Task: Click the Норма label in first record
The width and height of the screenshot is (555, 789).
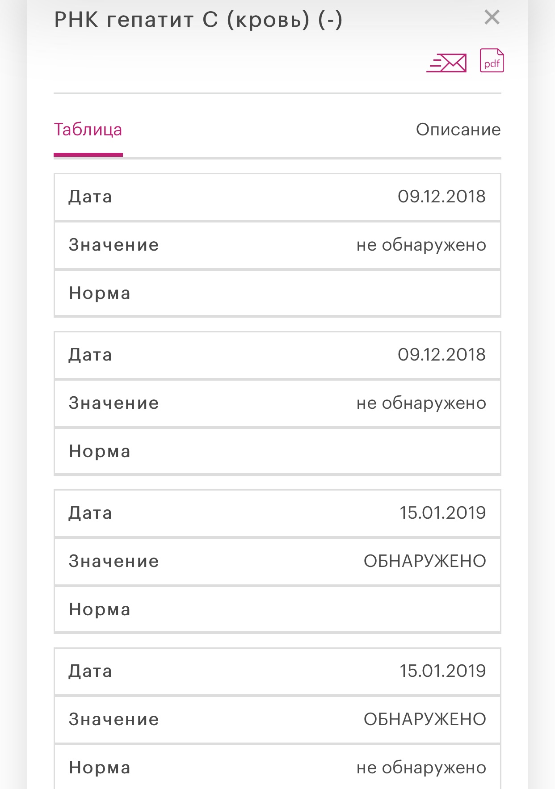Action: tap(100, 294)
